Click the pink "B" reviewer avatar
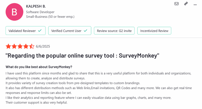This screenshot has height=109, width=202. point(14,12)
